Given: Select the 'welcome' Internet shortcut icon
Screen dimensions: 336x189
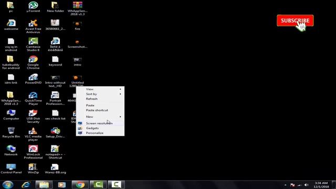Looking at the screenshot, I should pos(11,25).
